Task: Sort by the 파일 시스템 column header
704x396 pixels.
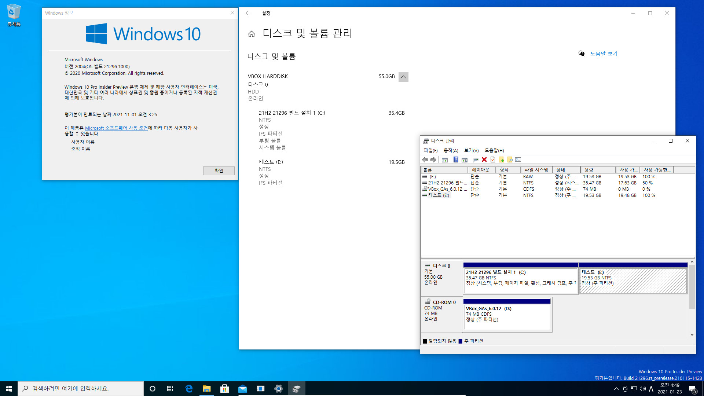Action: 536,170
